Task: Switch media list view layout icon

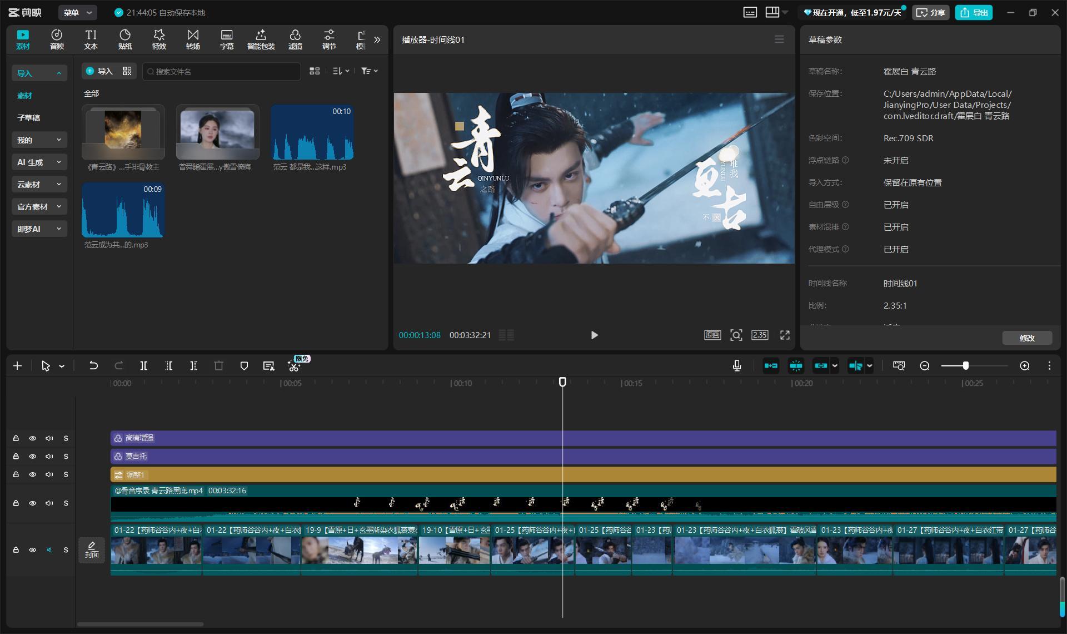Action: (x=315, y=71)
